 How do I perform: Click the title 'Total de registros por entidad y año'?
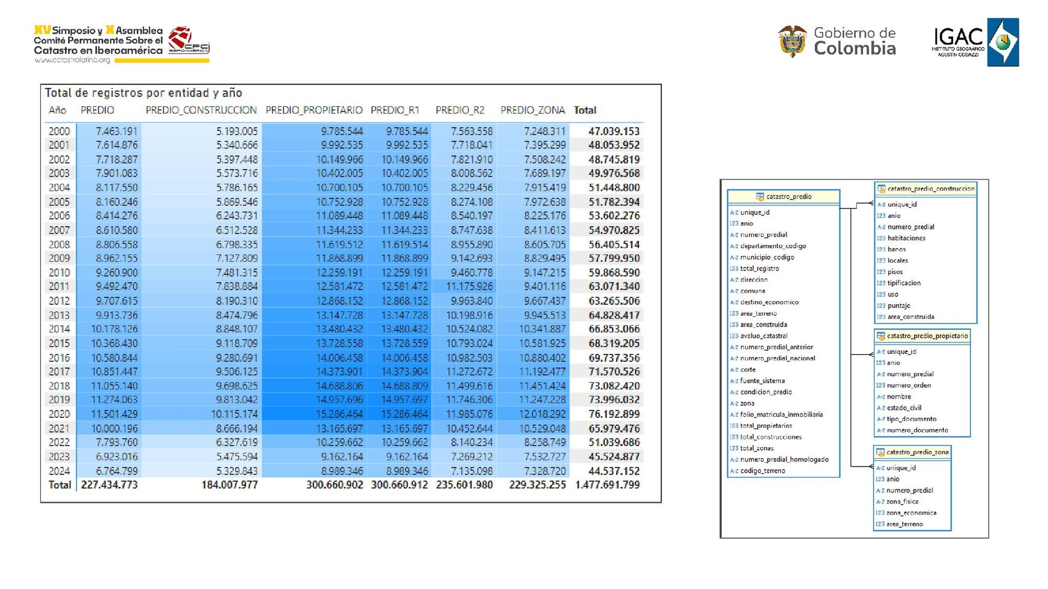pyautogui.click(x=144, y=93)
